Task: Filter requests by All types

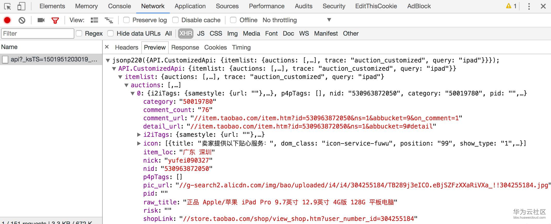Action: click(168, 34)
